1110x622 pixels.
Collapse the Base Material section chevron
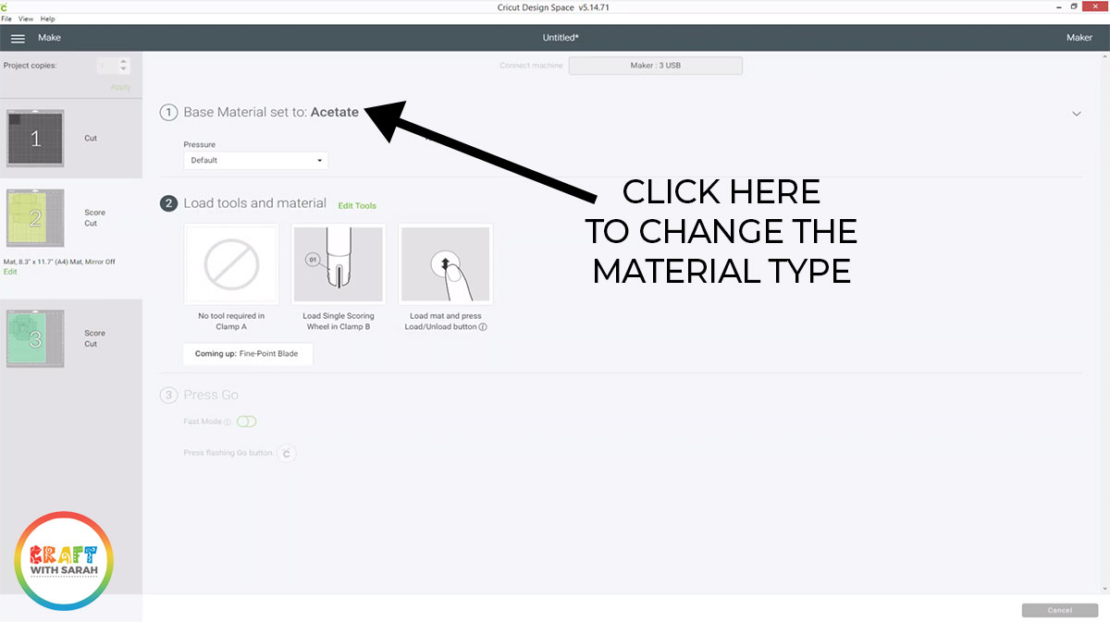pos(1076,113)
